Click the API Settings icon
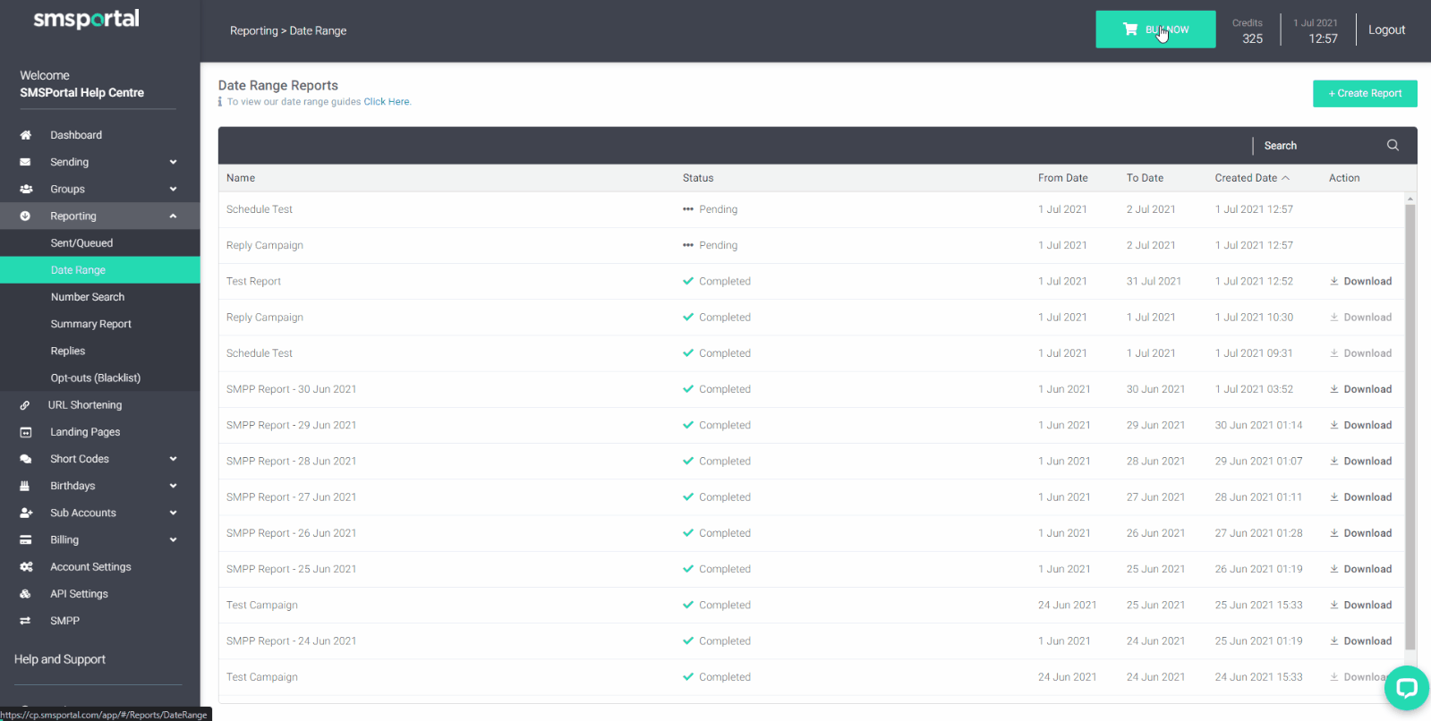The width and height of the screenshot is (1431, 721). [25, 594]
